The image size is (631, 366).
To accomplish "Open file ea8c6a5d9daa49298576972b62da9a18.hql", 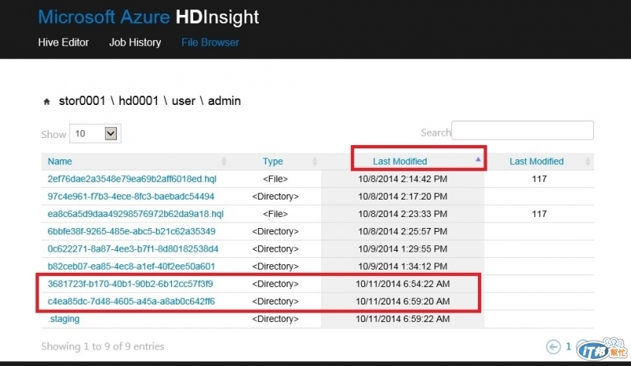I will 136,214.
